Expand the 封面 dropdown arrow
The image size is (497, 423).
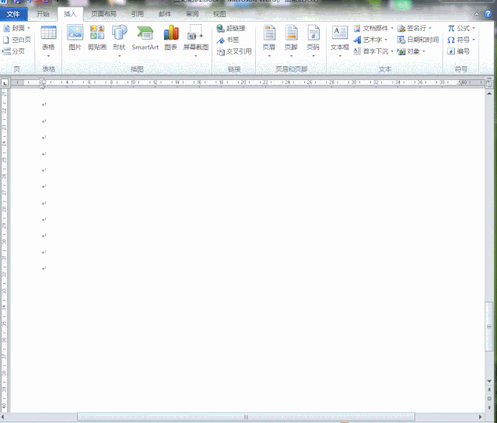[x=29, y=28]
